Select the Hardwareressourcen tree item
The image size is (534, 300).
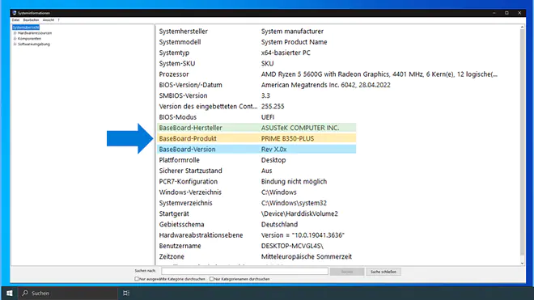pyautogui.click(x=35, y=33)
